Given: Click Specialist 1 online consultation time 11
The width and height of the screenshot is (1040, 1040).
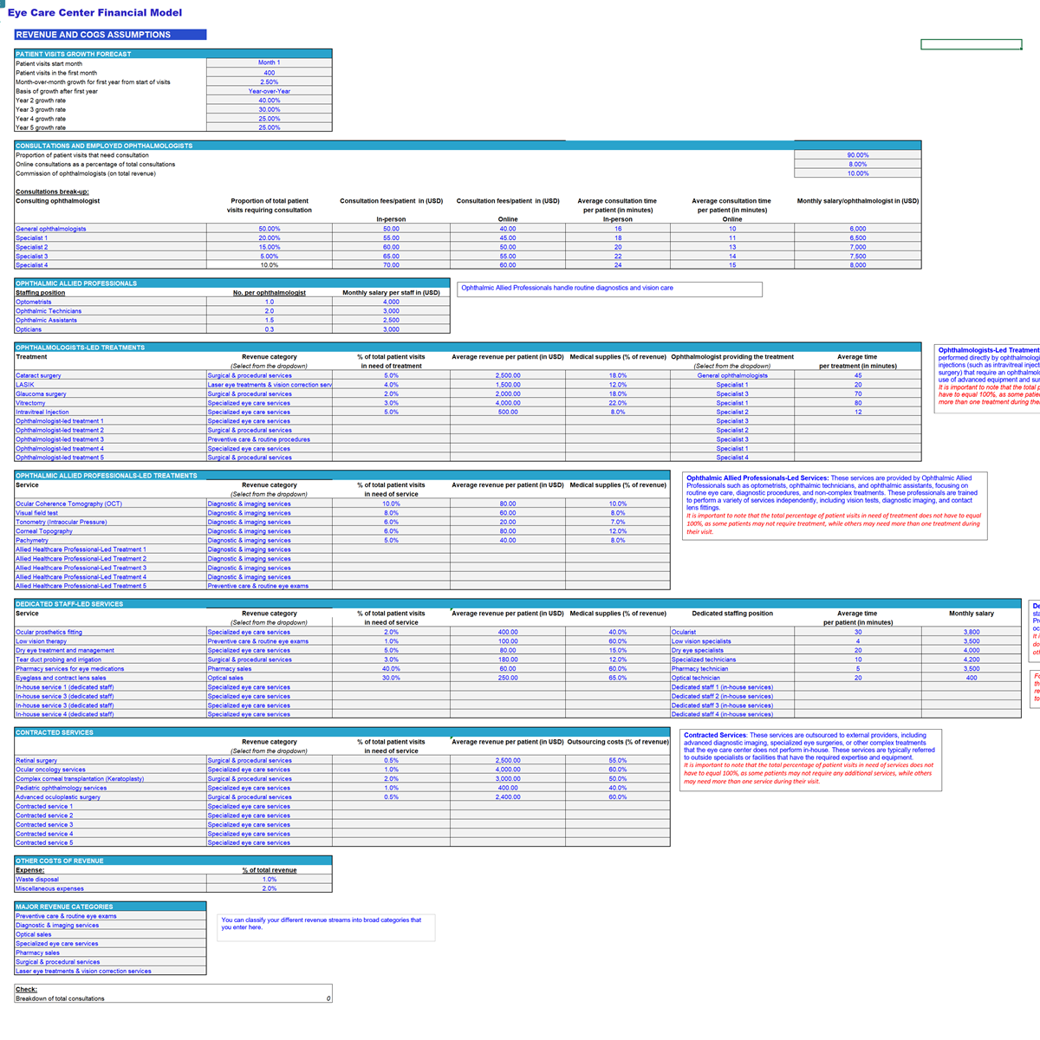Looking at the screenshot, I should [x=731, y=237].
